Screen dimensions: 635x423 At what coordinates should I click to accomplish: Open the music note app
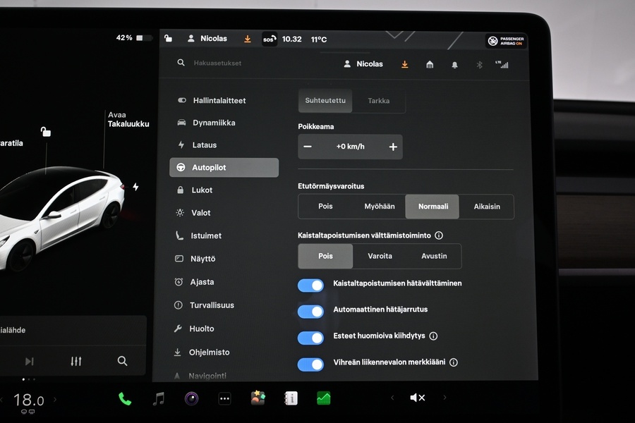[x=159, y=399]
